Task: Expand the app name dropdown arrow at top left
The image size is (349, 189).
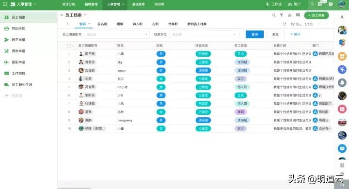Action: (x=35, y=4)
